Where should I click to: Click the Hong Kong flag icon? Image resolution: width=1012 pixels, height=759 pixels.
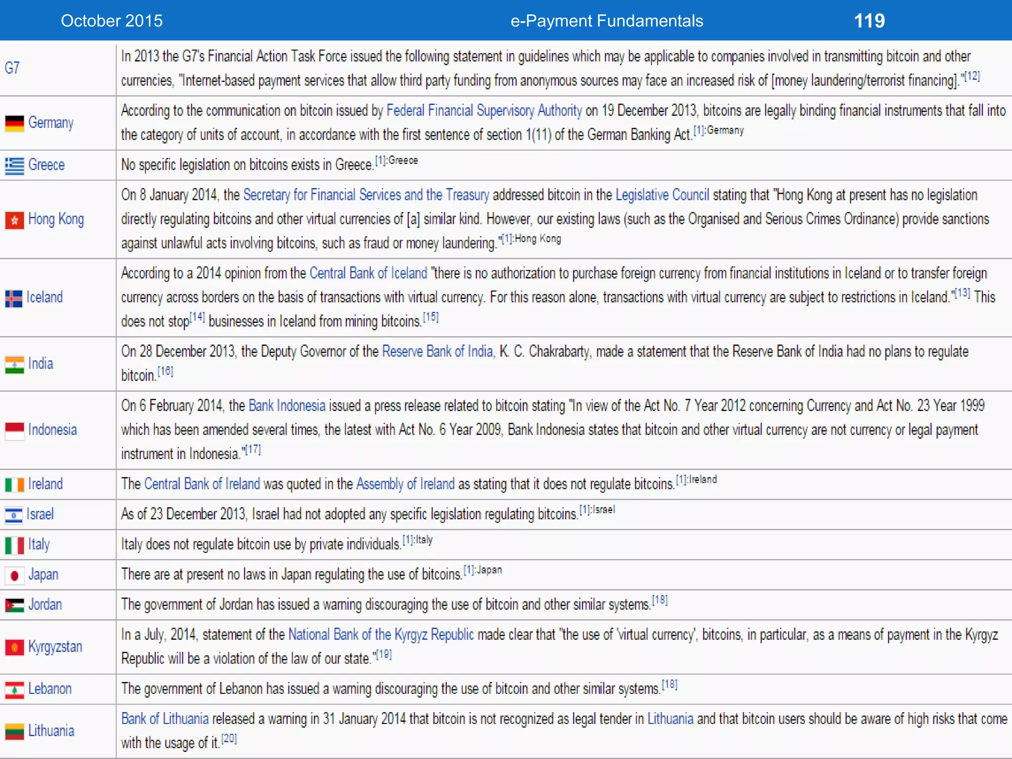coord(14,220)
